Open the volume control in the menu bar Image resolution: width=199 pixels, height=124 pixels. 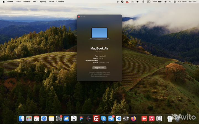(138, 2)
